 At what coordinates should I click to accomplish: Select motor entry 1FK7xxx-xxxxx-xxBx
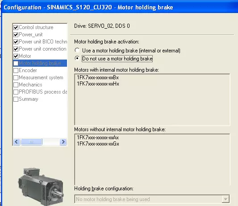(x=98, y=77)
